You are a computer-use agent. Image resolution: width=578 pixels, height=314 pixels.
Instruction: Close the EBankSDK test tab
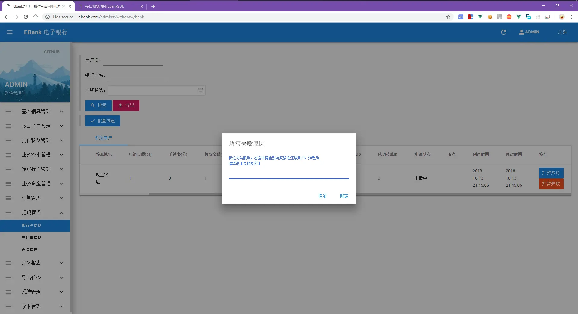[x=142, y=6]
